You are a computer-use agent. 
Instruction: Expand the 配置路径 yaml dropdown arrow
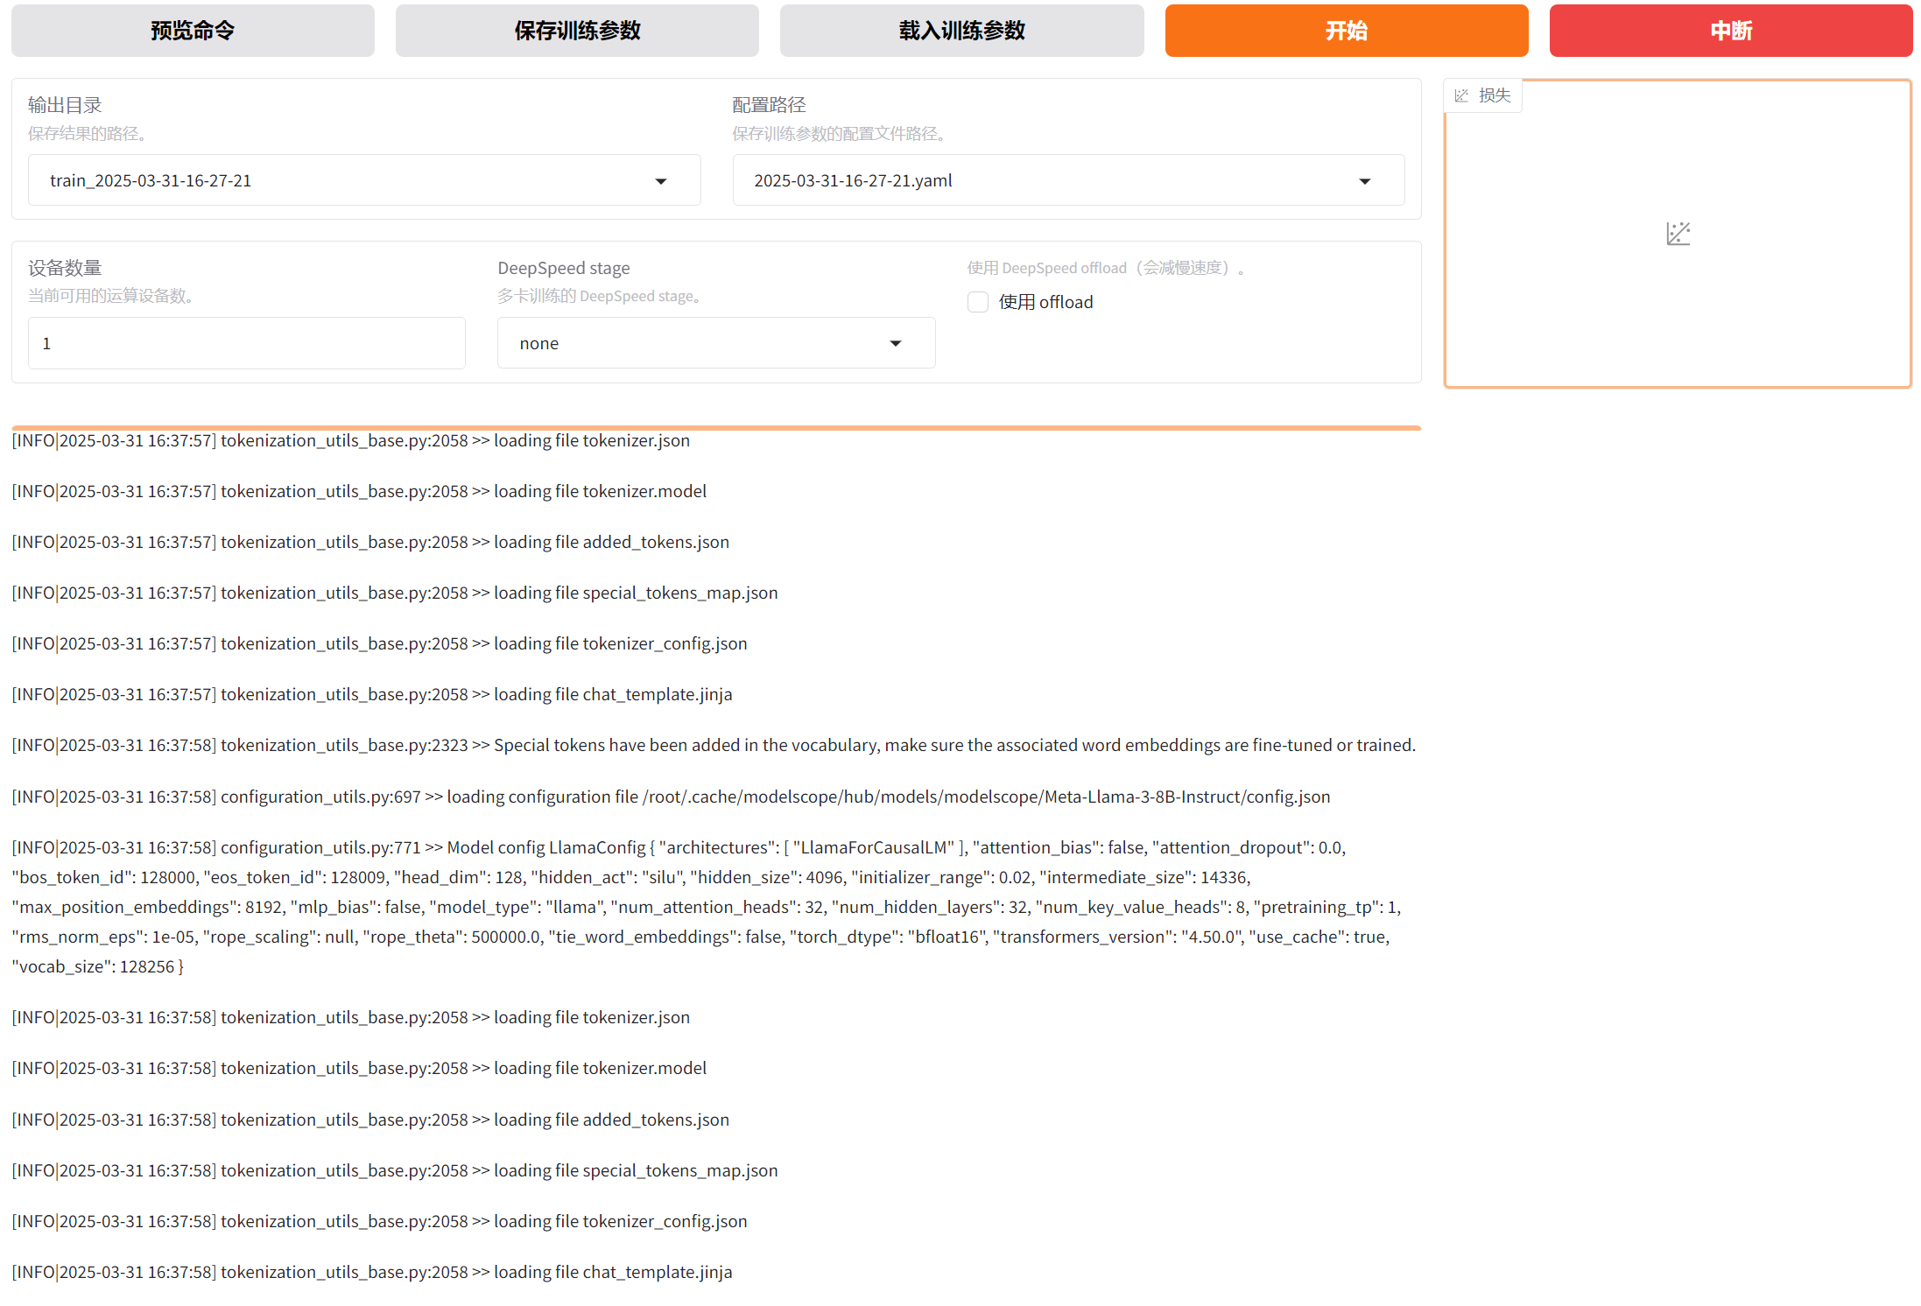pos(1364,181)
